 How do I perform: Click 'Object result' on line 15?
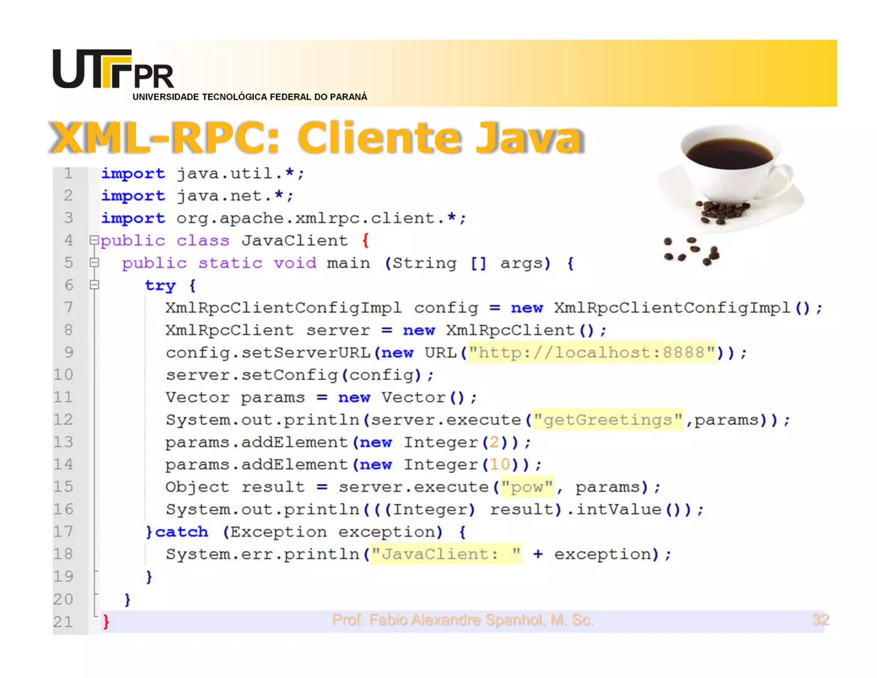(x=235, y=487)
